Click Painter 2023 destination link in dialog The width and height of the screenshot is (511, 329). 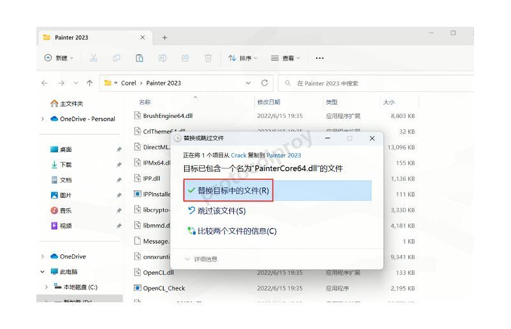(x=284, y=155)
